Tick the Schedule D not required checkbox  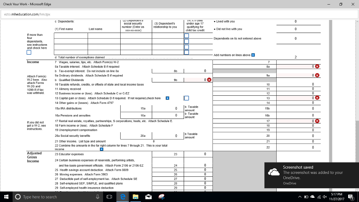click(187, 98)
